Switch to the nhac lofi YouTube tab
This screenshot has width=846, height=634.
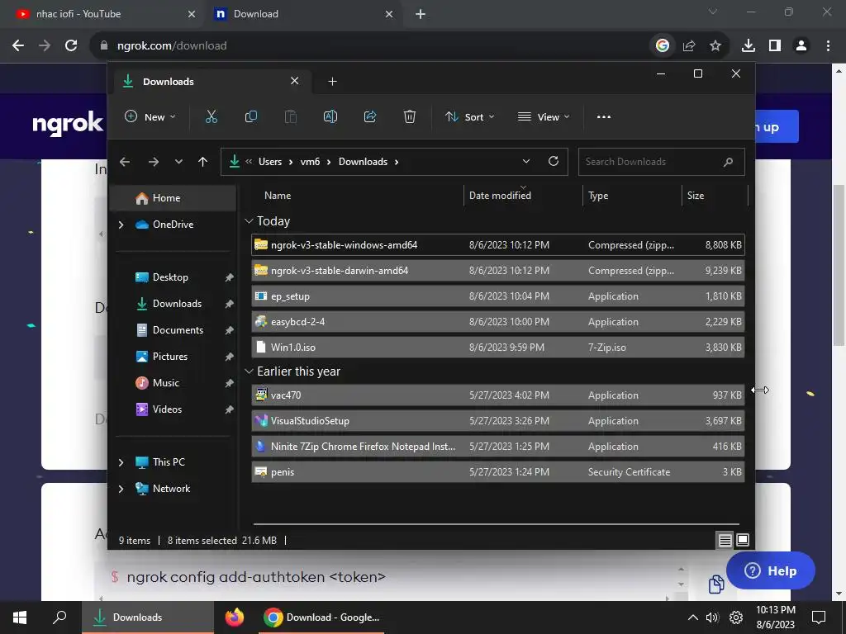point(102,14)
